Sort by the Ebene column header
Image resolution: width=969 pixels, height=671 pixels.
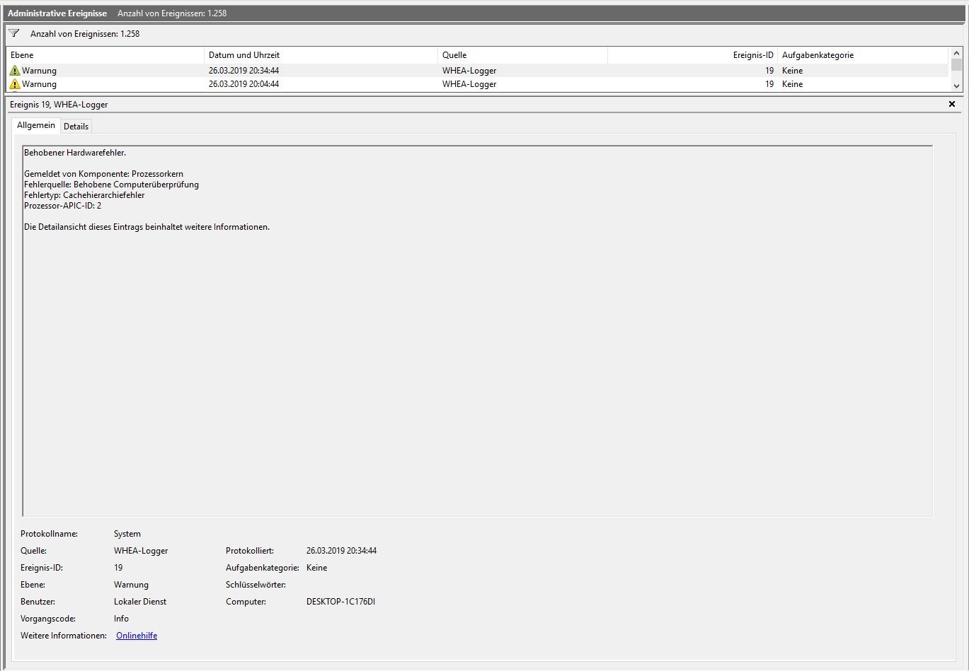105,55
